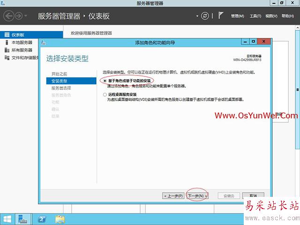Select 所有服务器 in the sidebar
This screenshot has width=300, height=225.
click(x=22, y=50)
